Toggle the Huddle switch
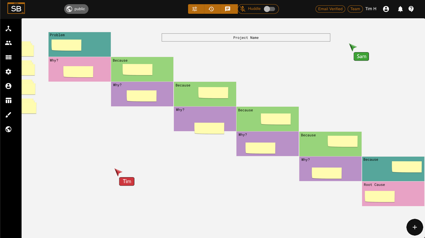425x238 pixels. coord(269,9)
